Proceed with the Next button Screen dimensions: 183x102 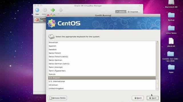pyautogui.click(x=152, y=98)
